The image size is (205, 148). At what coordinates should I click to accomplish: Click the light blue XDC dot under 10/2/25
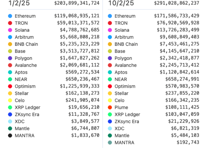coord(110,128)
